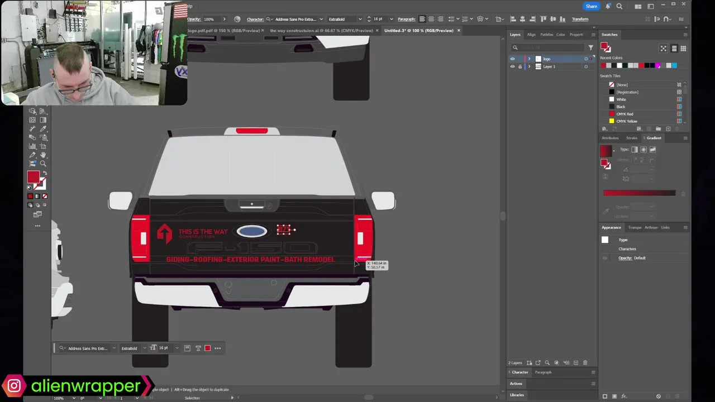
Task: Click the Share button
Action: pyautogui.click(x=591, y=6)
